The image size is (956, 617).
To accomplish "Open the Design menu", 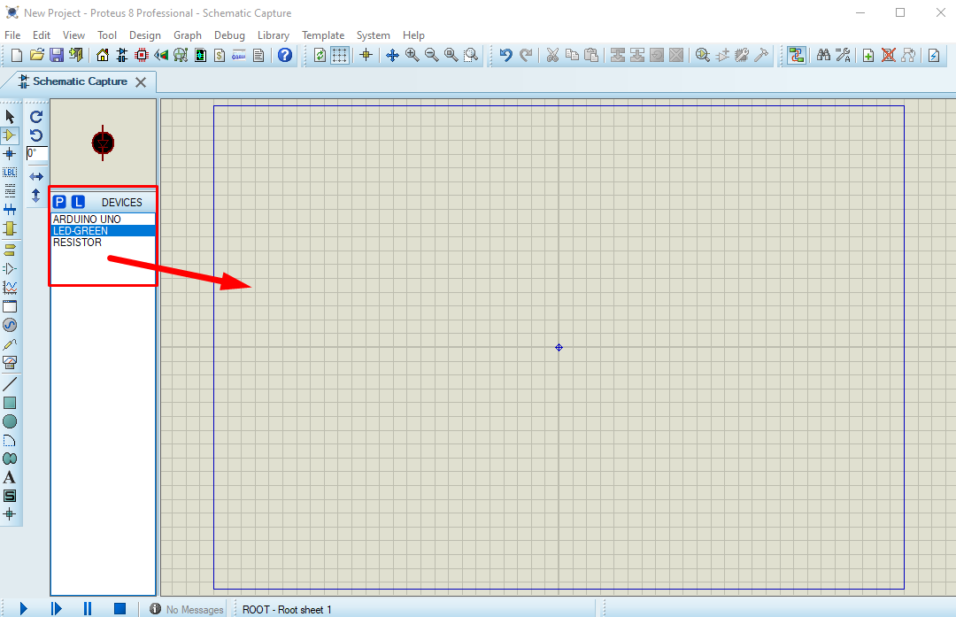I will tap(145, 35).
